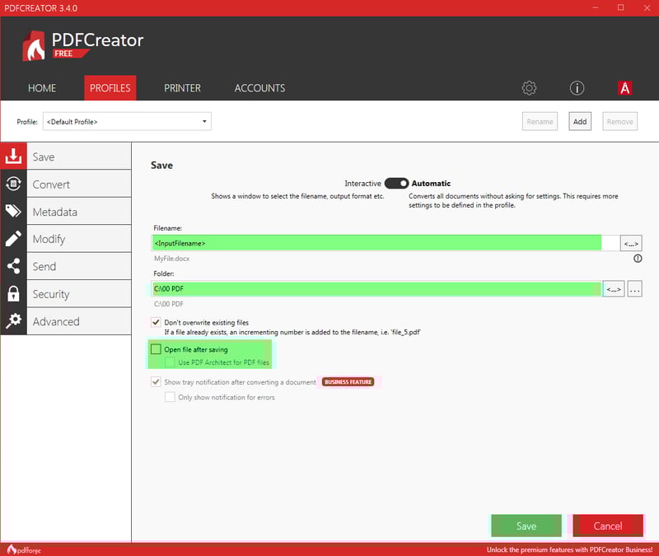Click Unlock premium features link
Screen dimensions: 659x556
click(x=569, y=549)
